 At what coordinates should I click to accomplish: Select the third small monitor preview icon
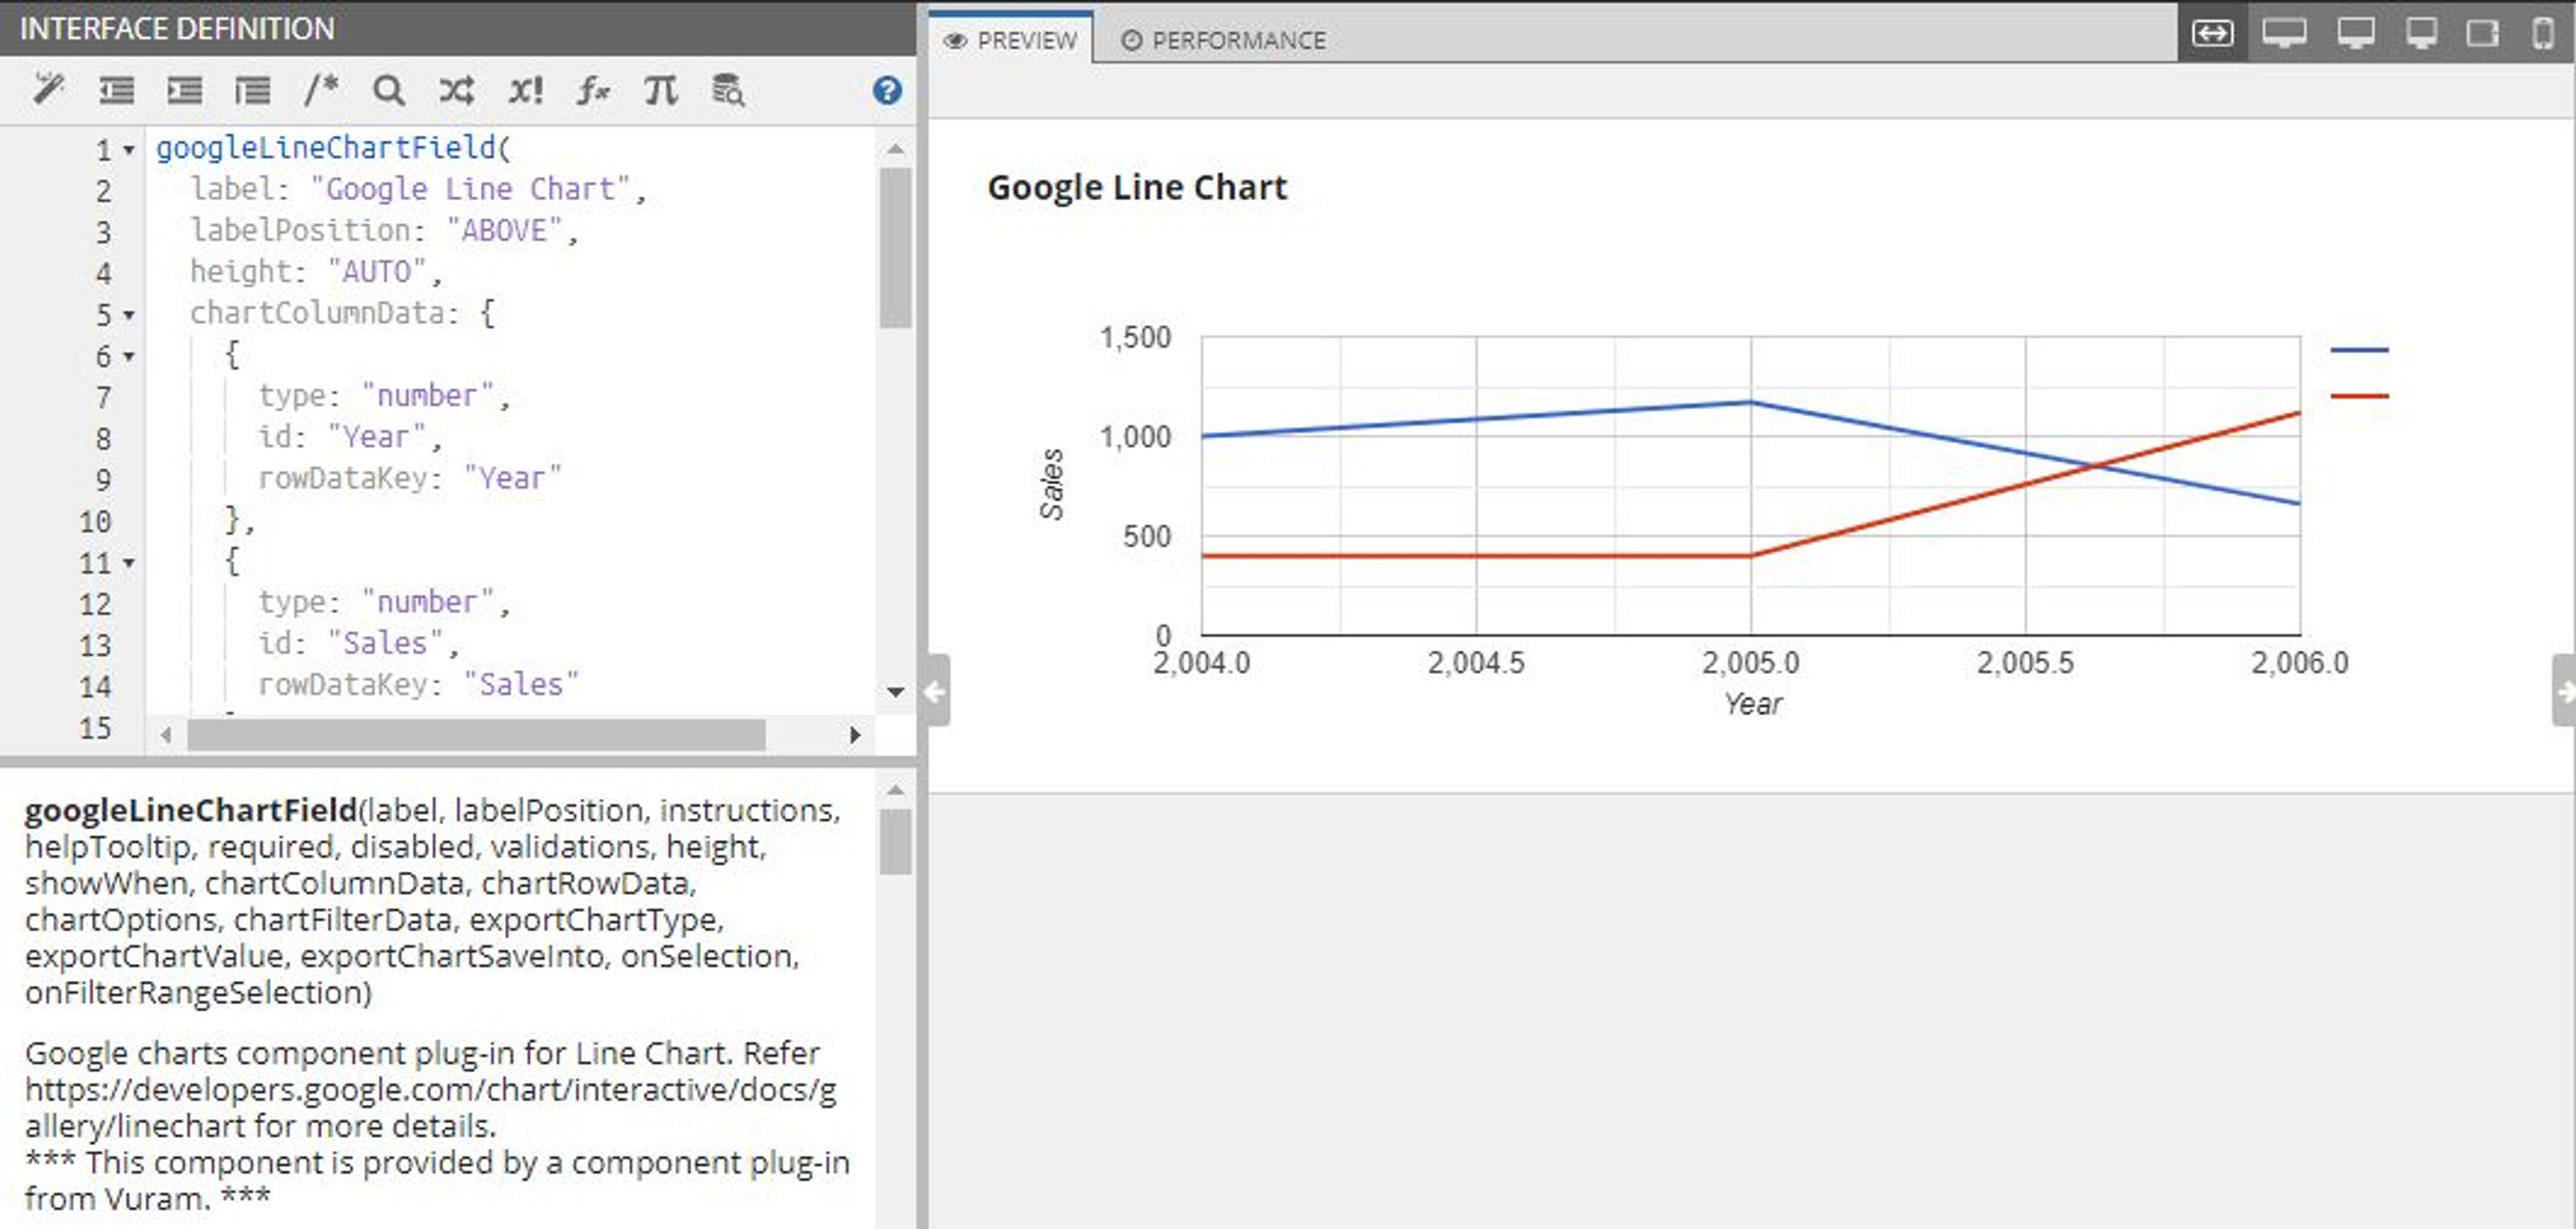[2421, 33]
